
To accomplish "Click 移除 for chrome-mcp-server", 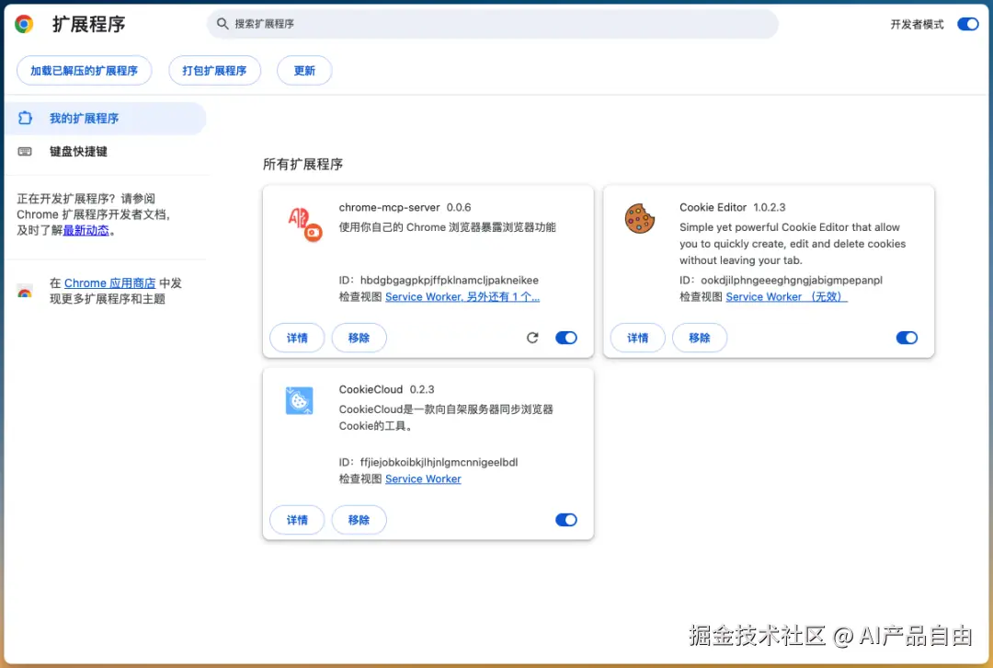I will click(360, 338).
